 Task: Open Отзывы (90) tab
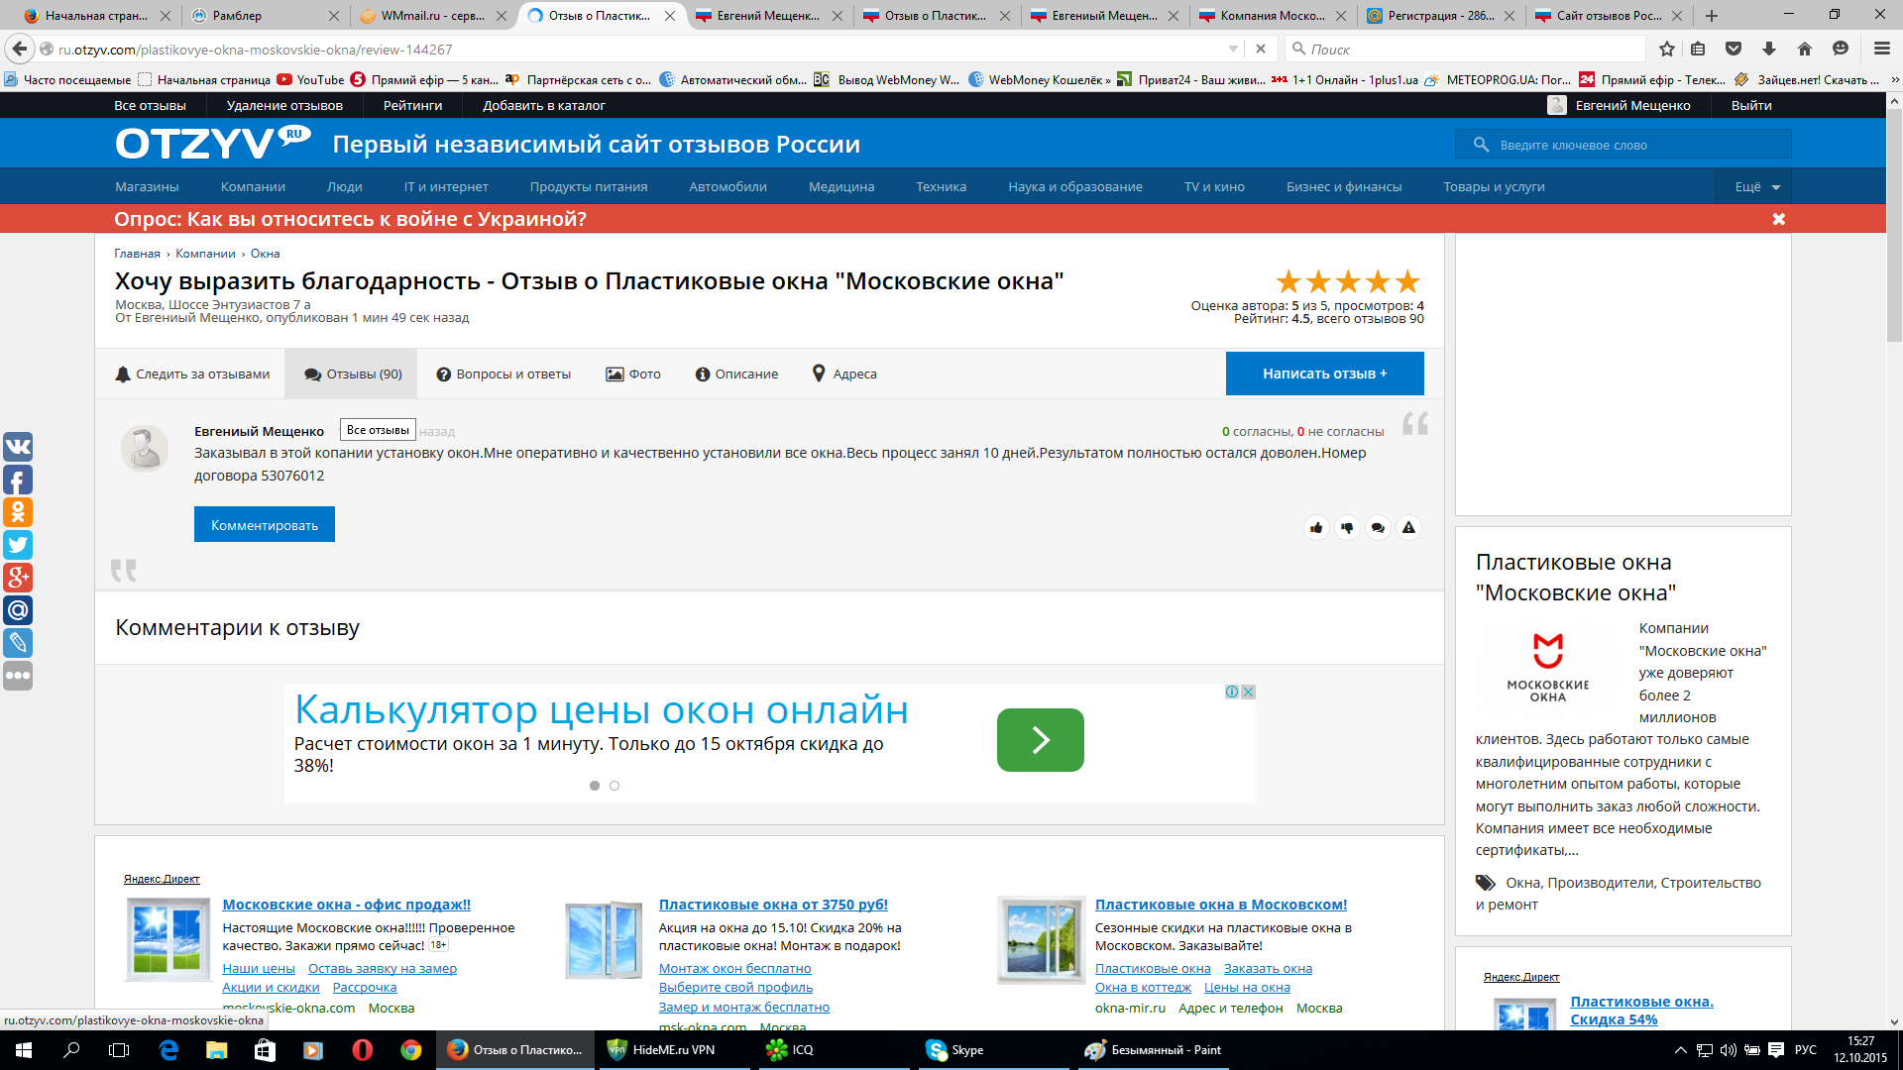pyautogui.click(x=352, y=374)
